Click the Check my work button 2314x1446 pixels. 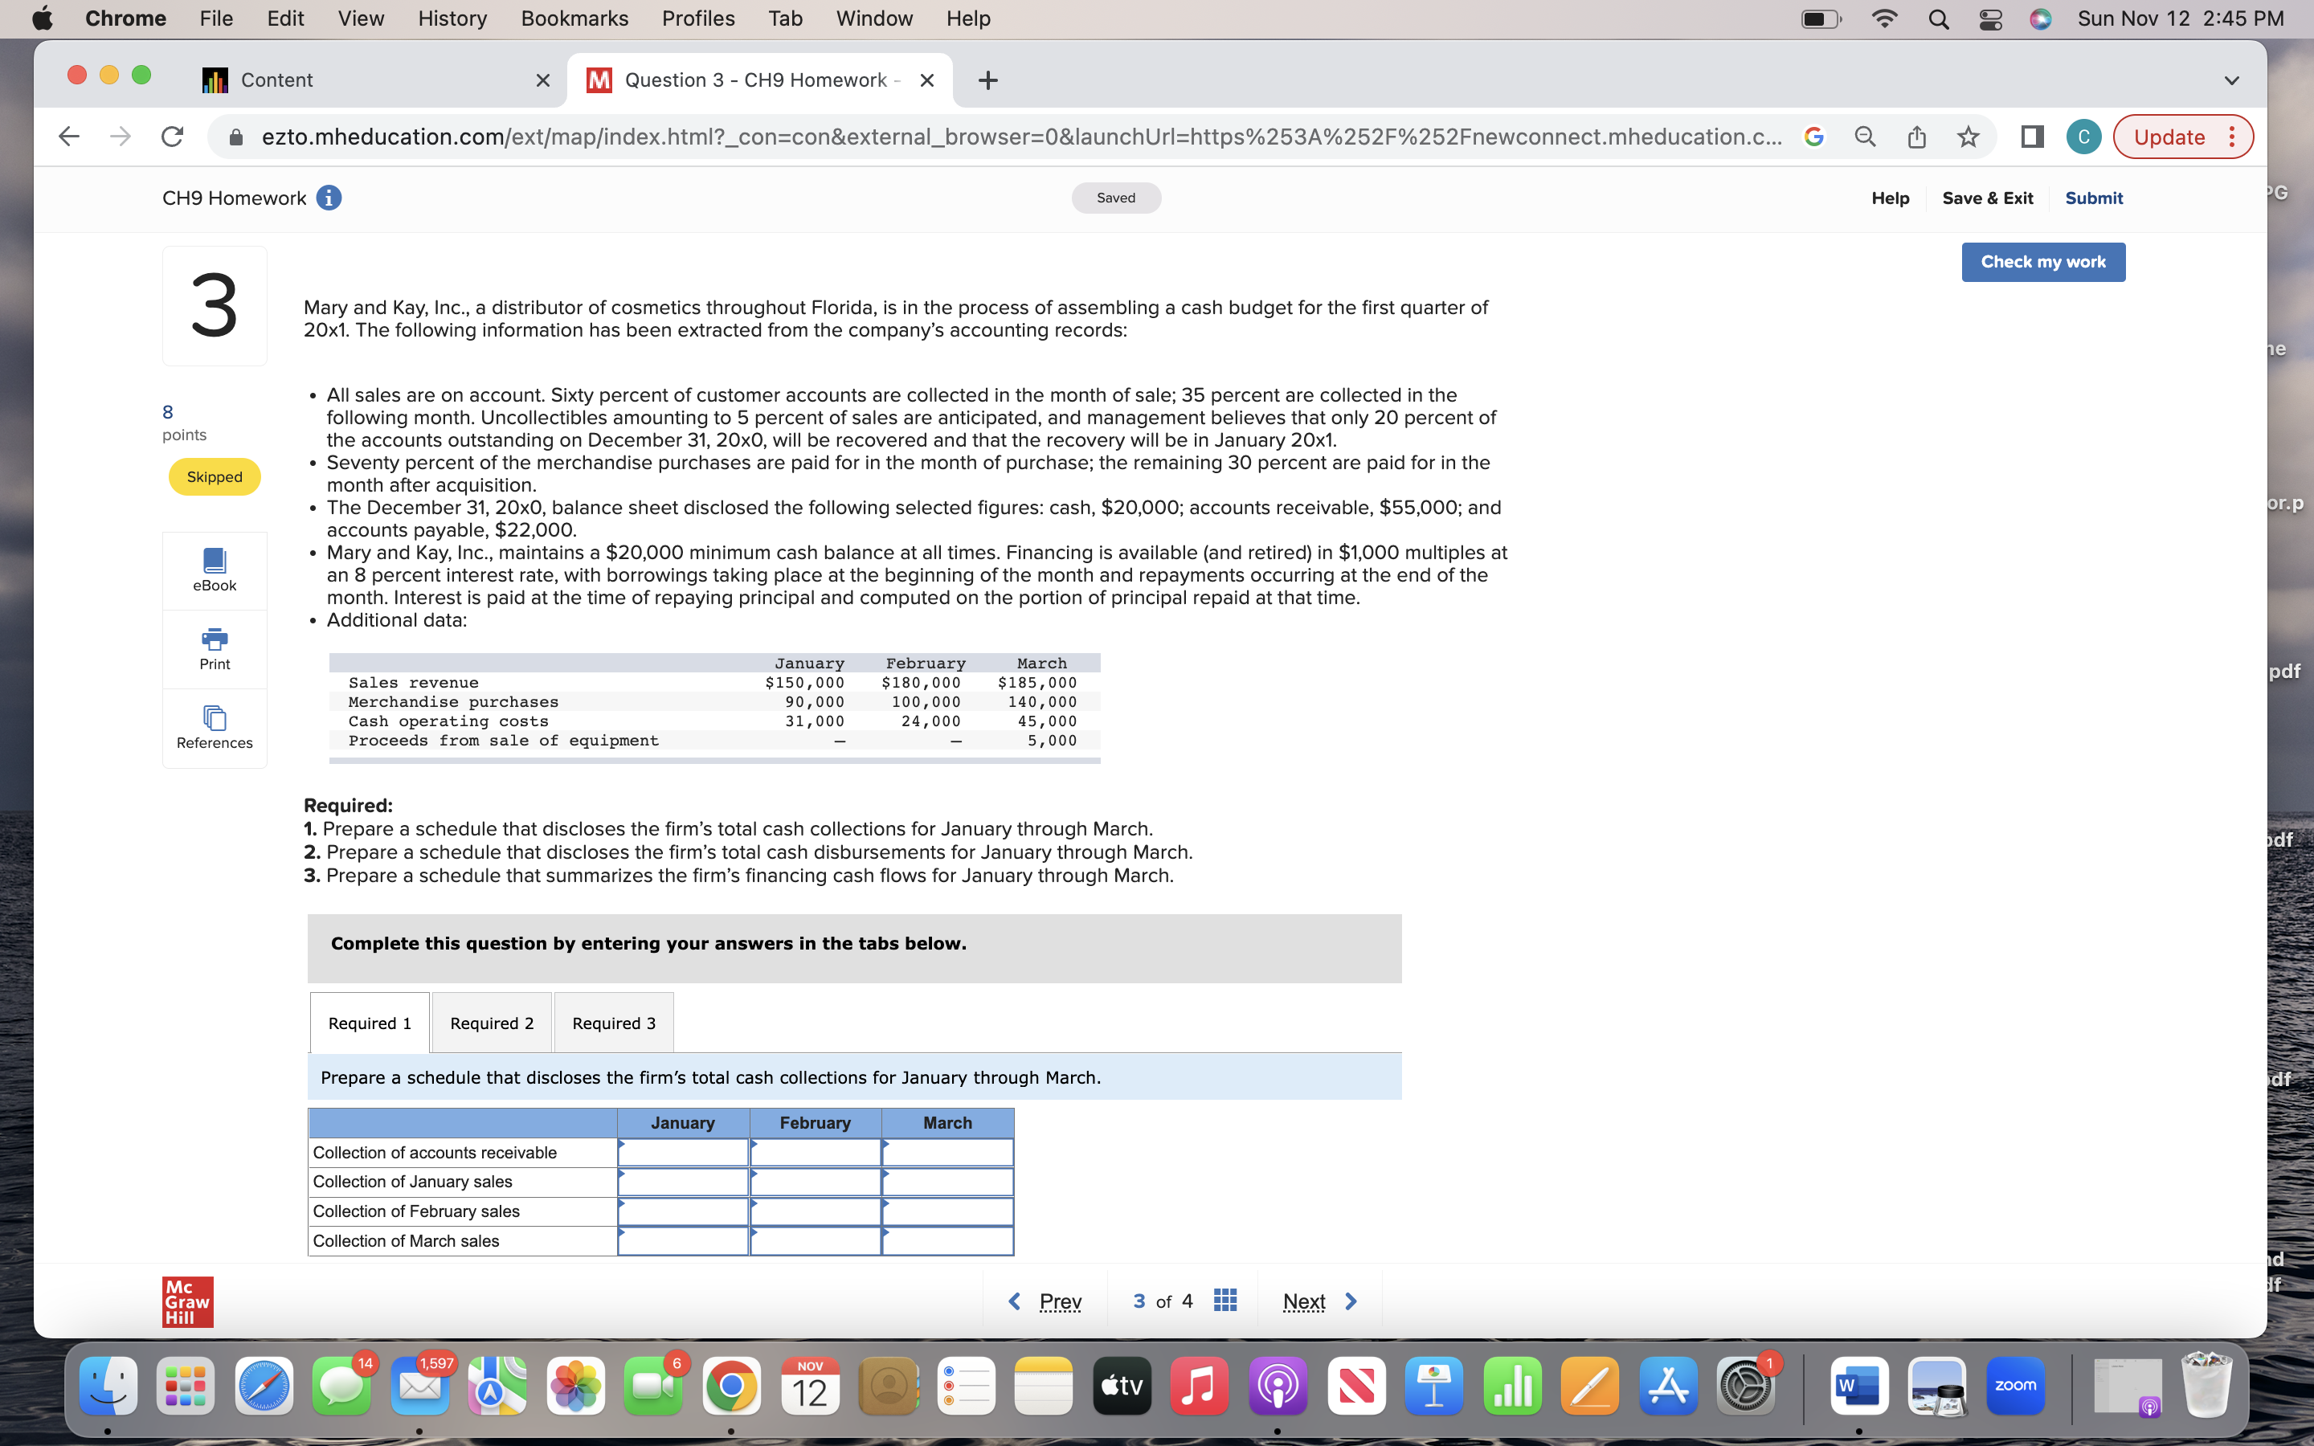[x=2042, y=261]
